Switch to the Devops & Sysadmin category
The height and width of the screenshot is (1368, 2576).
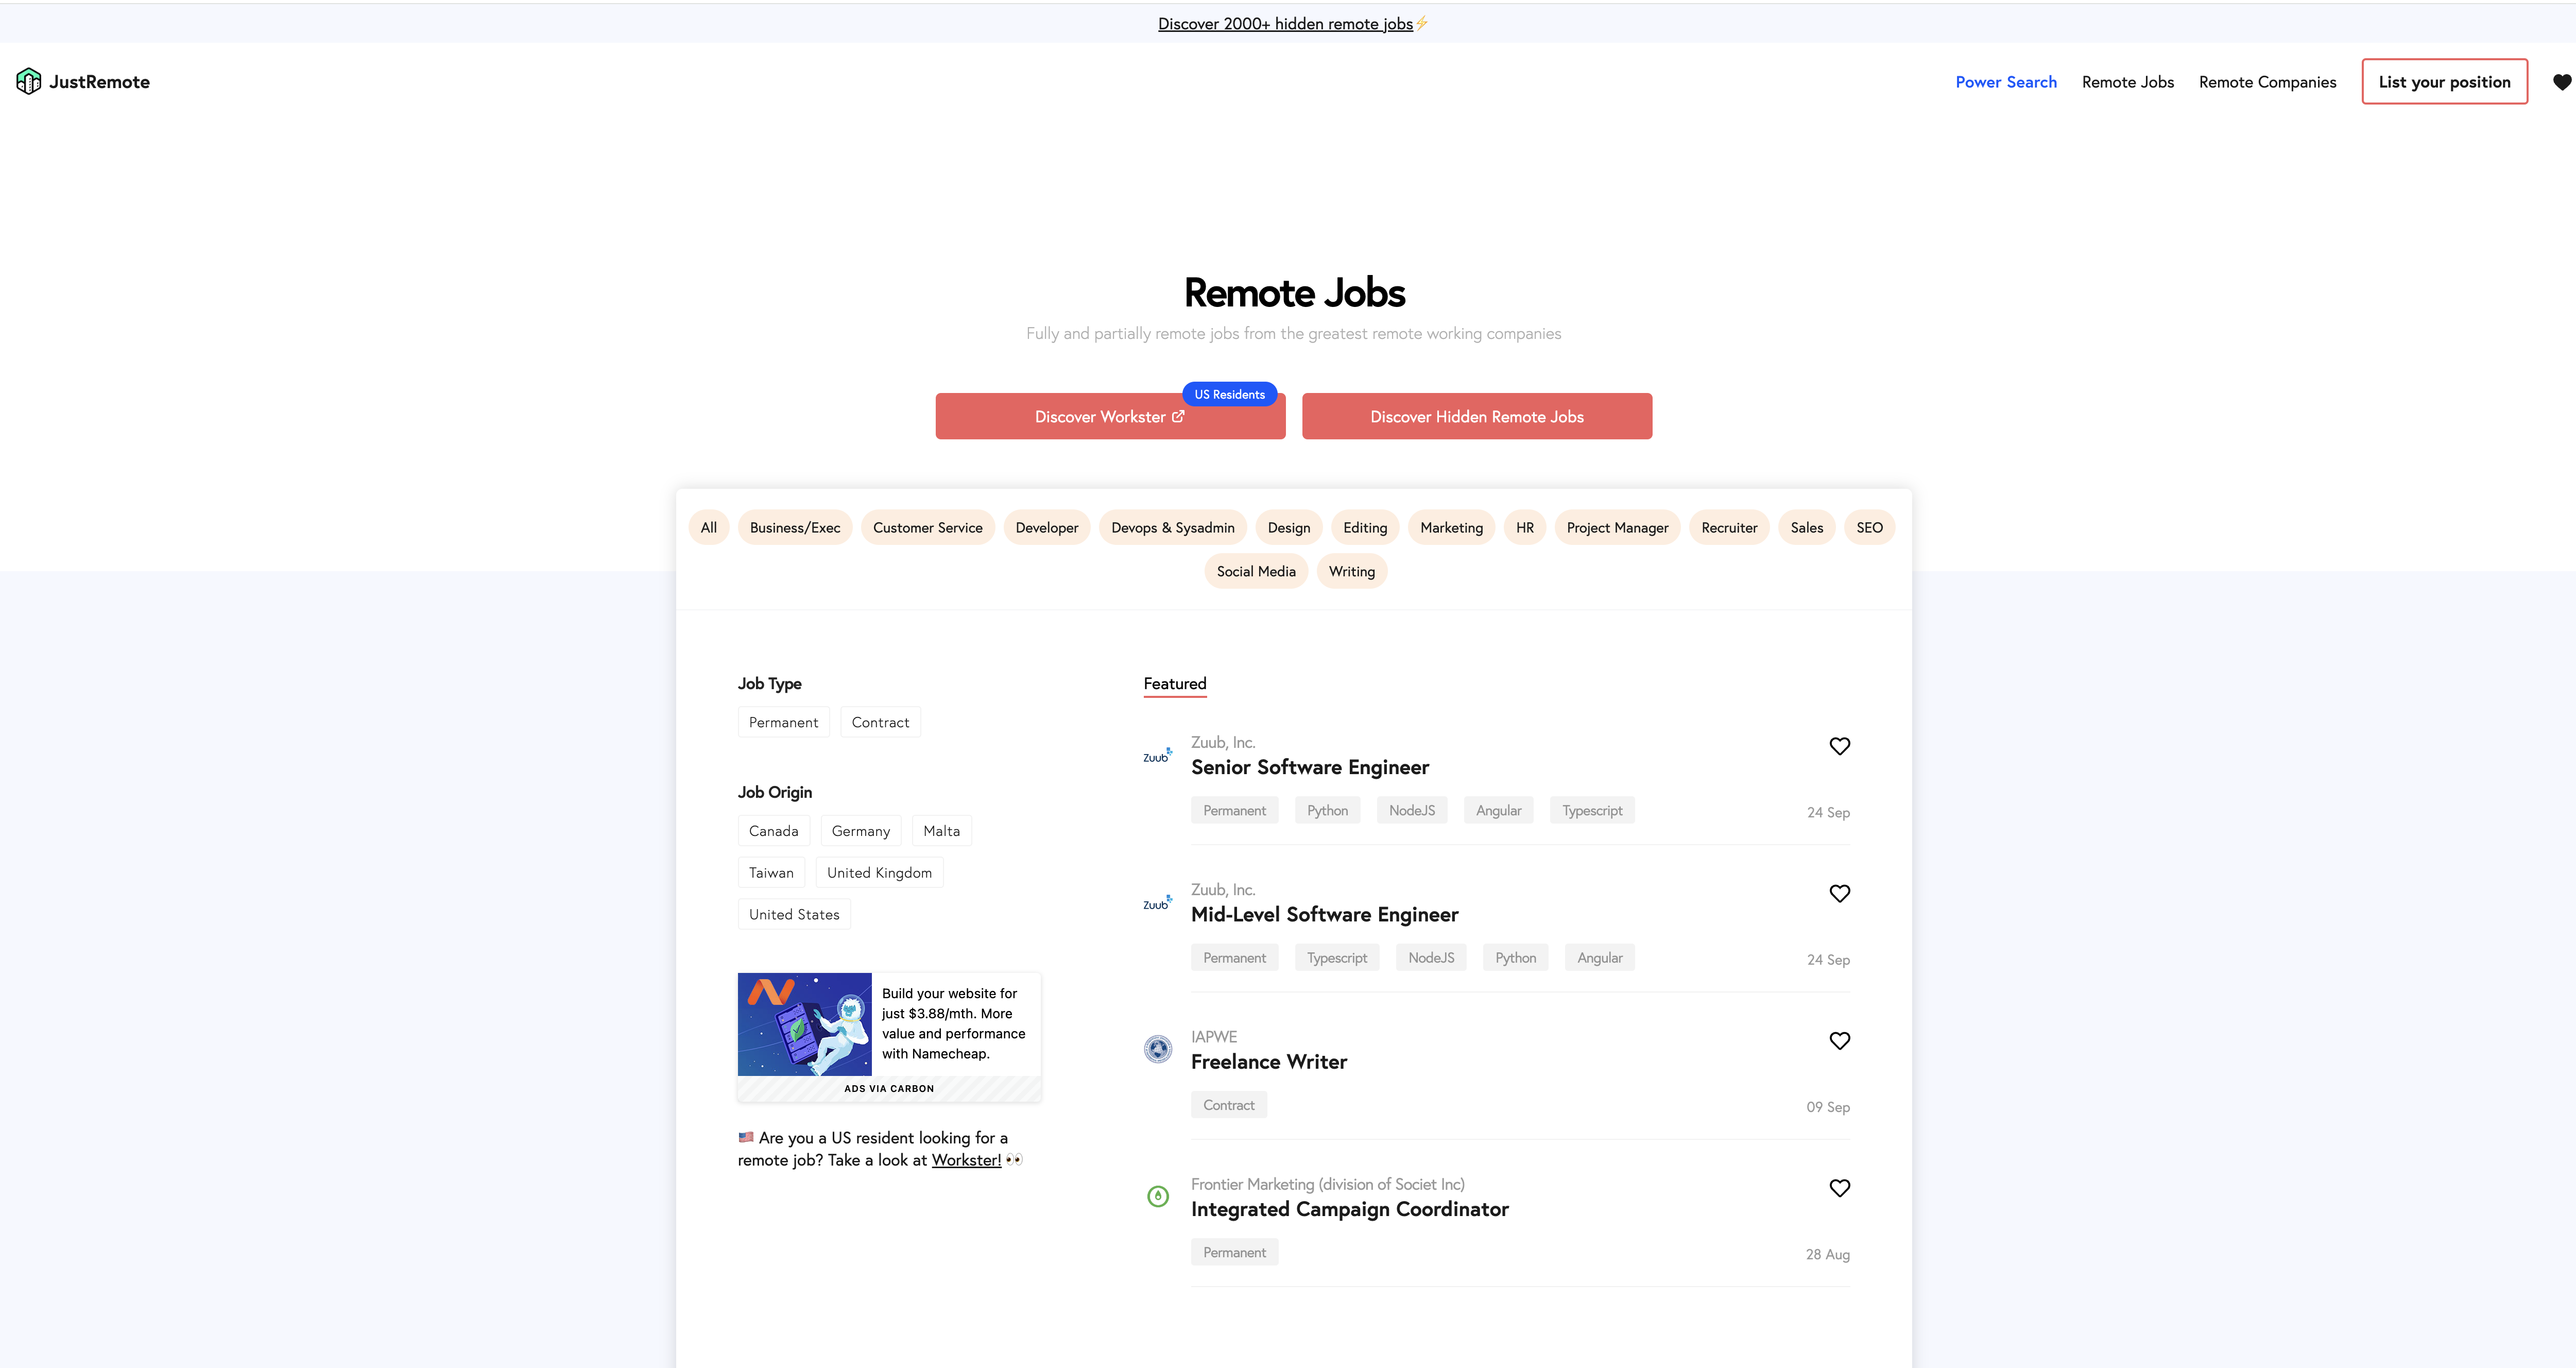tap(1172, 528)
